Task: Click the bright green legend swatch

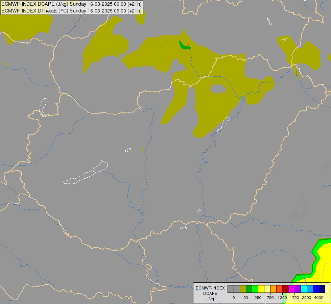Action: click(255, 289)
